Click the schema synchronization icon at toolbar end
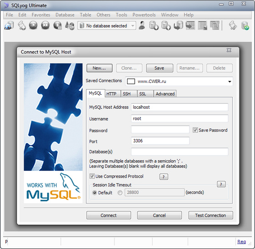 coord(245,25)
